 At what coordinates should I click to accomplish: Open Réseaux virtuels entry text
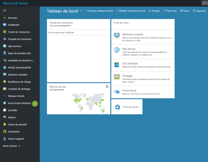click(x=16, y=96)
